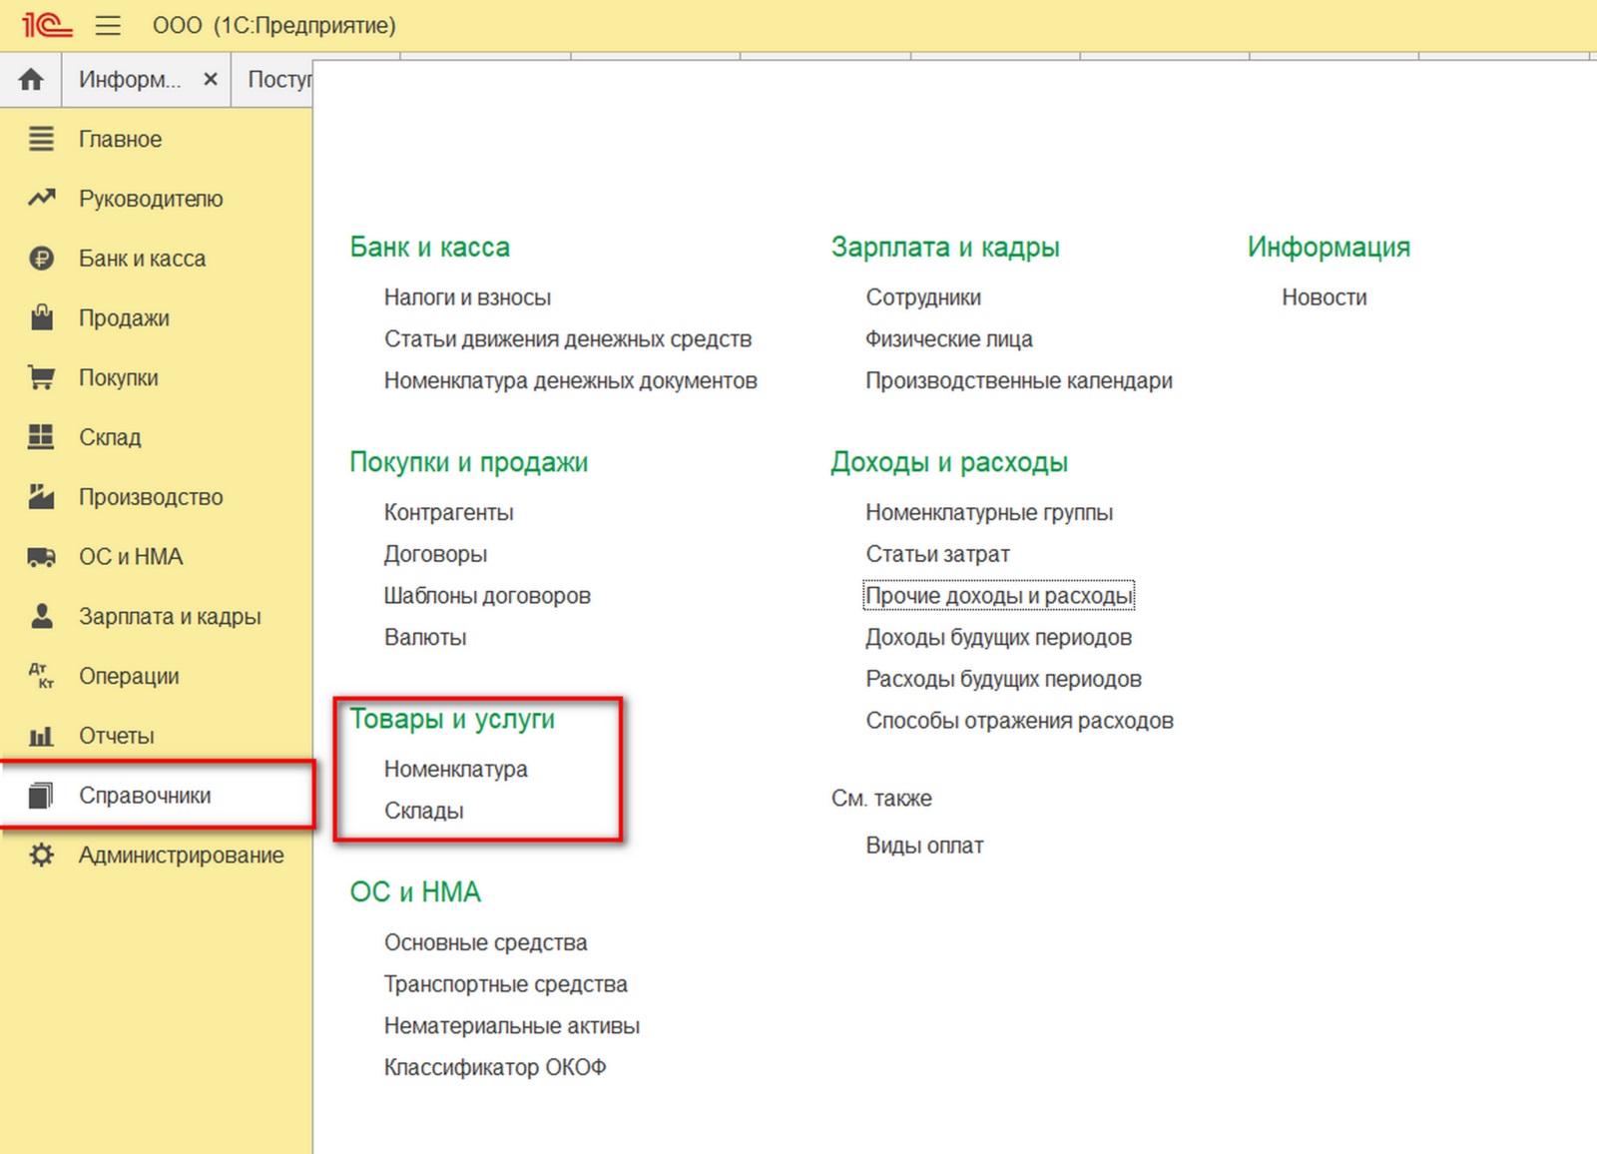The height and width of the screenshot is (1154, 1597).
Task: Open the Администрирование gear icon
Action: tap(41, 855)
